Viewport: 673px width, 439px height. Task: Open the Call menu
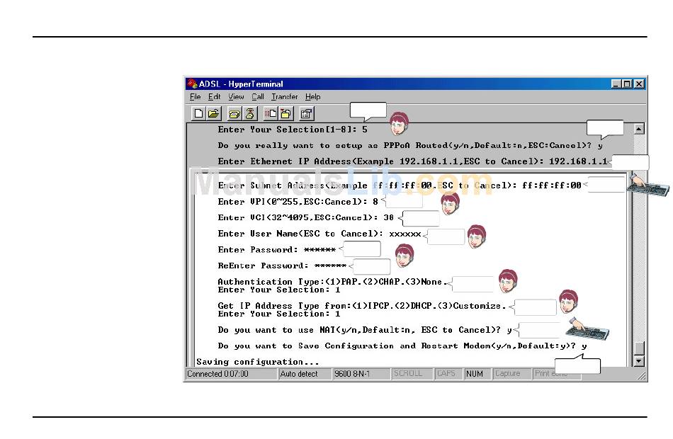pyautogui.click(x=257, y=97)
